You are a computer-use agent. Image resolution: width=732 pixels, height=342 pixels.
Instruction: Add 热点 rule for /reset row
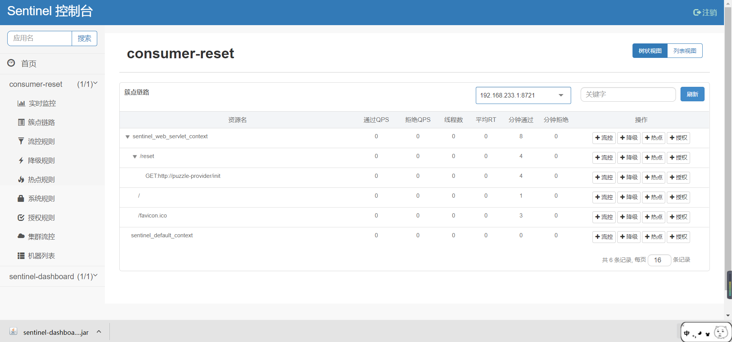click(x=653, y=158)
